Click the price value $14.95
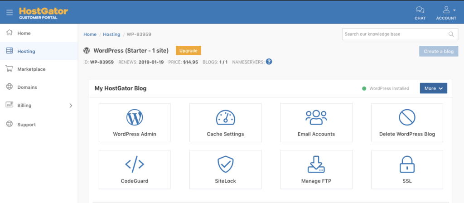 [191, 62]
